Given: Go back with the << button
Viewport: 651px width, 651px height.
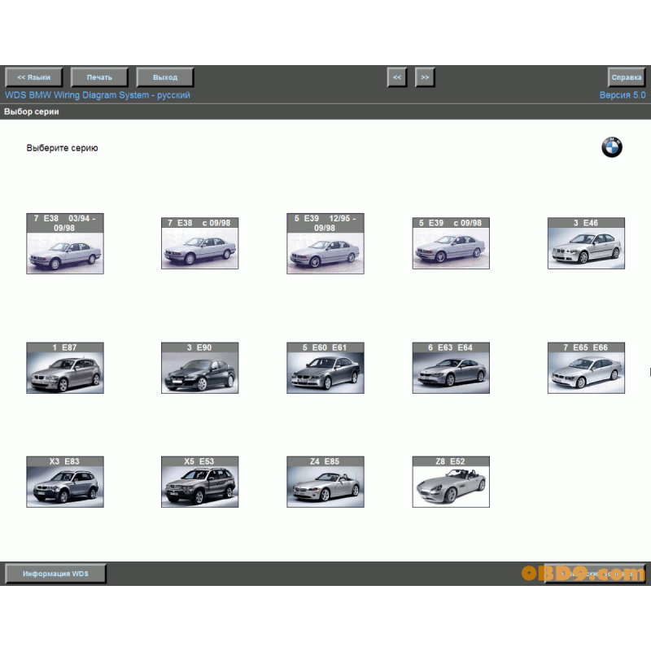Looking at the screenshot, I should [396, 77].
